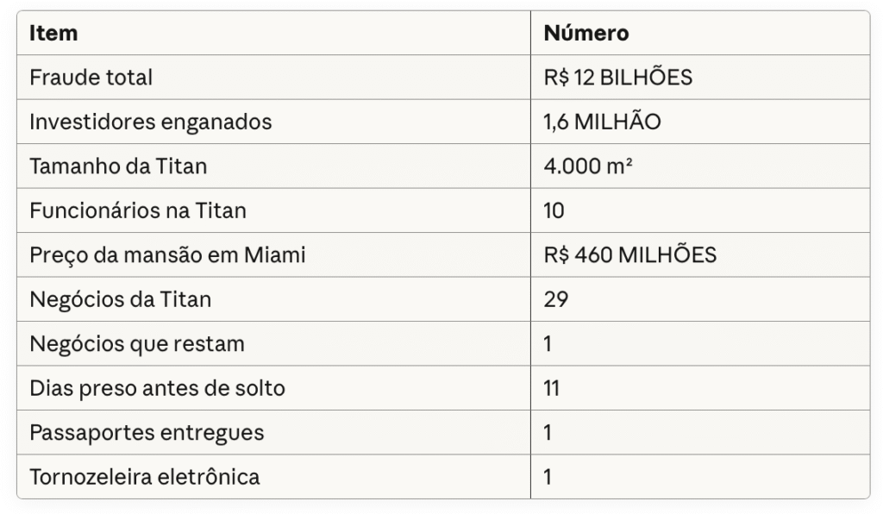The width and height of the screenshot is (883, 514).
Task: Click the "Tornozeleira eletrônica" row label
Action: pyautogui.click(x=144, y=477)
